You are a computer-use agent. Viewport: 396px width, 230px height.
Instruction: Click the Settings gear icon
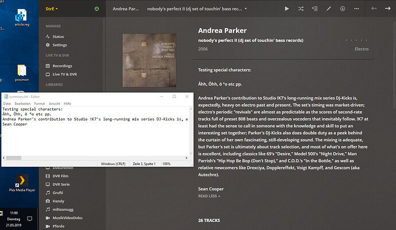pos(48,45)
